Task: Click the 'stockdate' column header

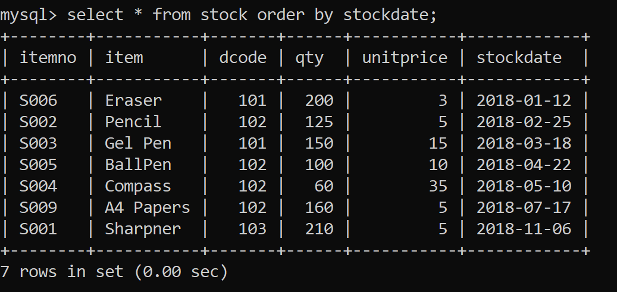Action: [x=519, y=58]
